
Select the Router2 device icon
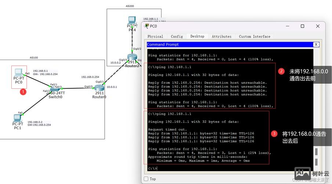pyautogui.click(x=132, y=57)
